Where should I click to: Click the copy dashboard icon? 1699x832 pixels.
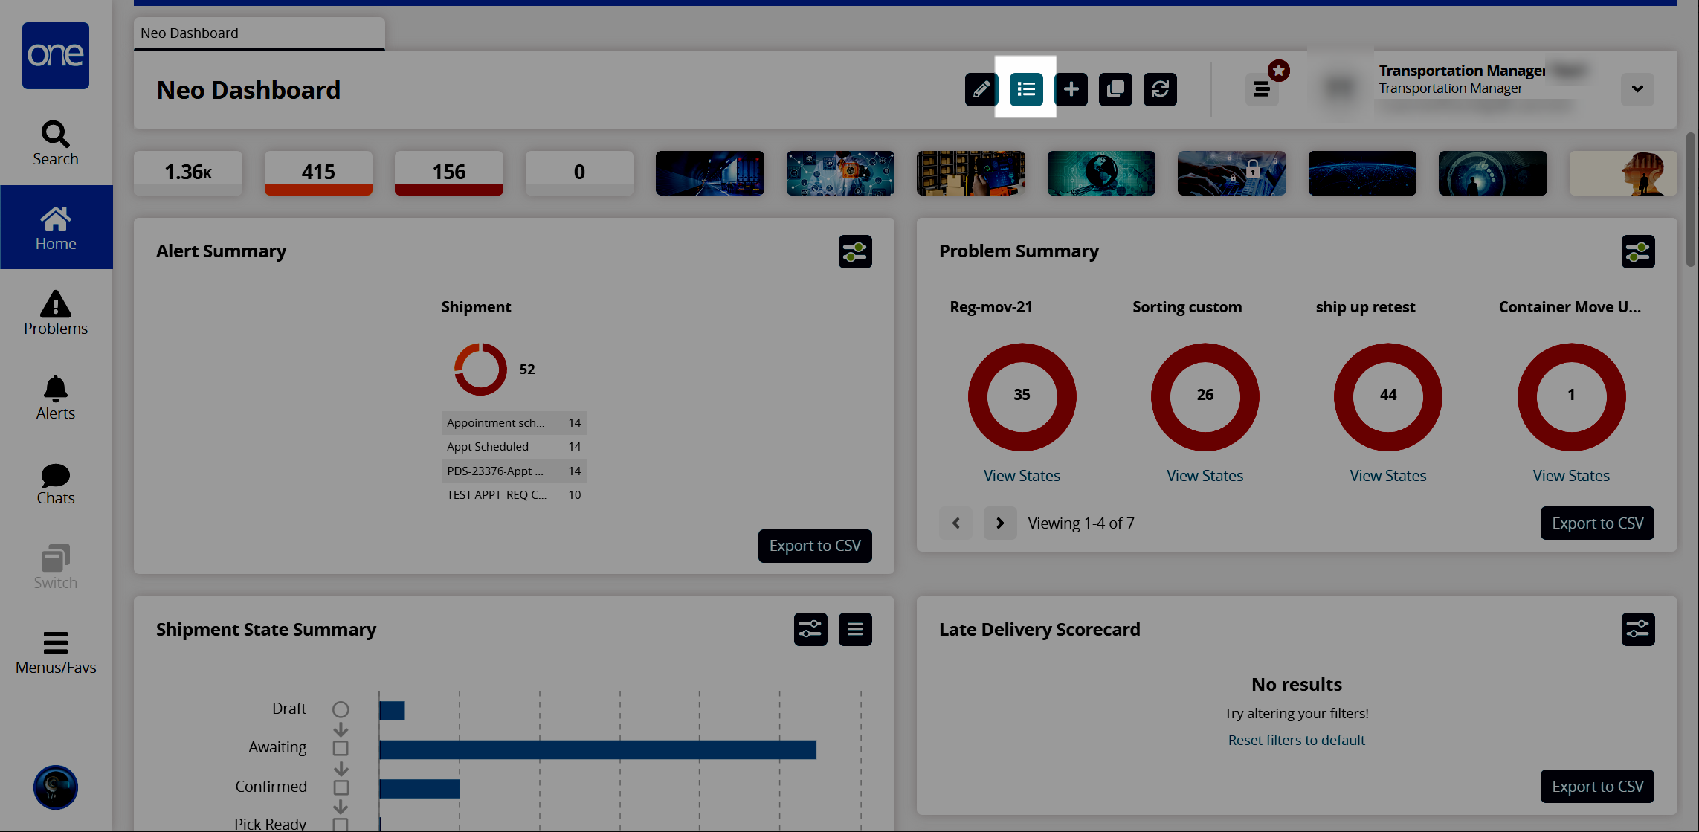pos(1115,90)
